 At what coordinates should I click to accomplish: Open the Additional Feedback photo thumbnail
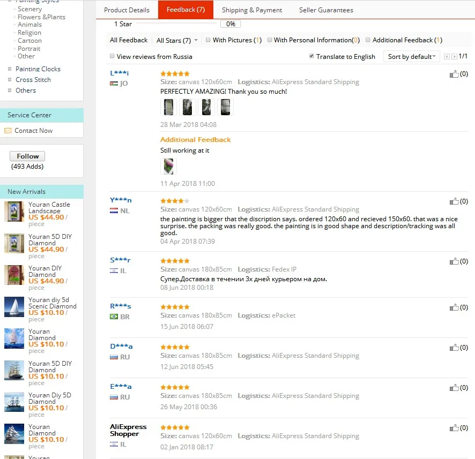(x=168, y=166)
